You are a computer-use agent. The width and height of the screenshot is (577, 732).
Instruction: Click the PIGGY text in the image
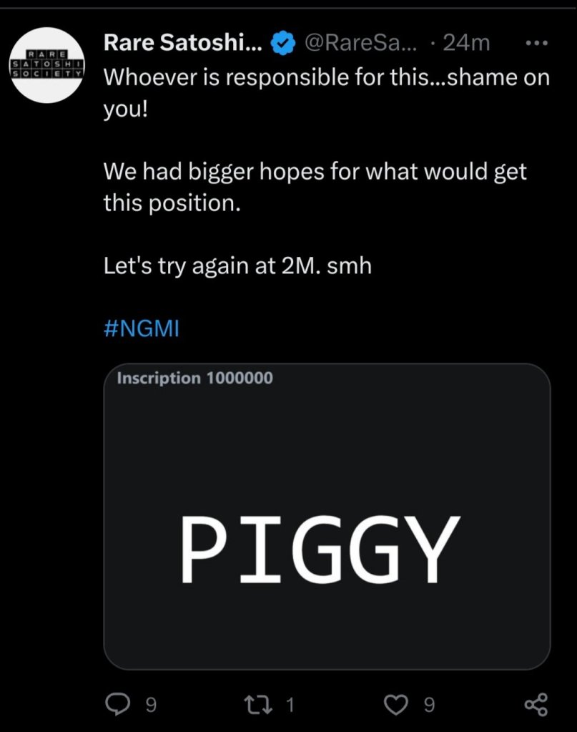point(318,549)
